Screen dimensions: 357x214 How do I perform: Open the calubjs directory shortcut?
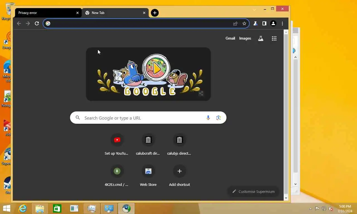[x=179, y=144]
